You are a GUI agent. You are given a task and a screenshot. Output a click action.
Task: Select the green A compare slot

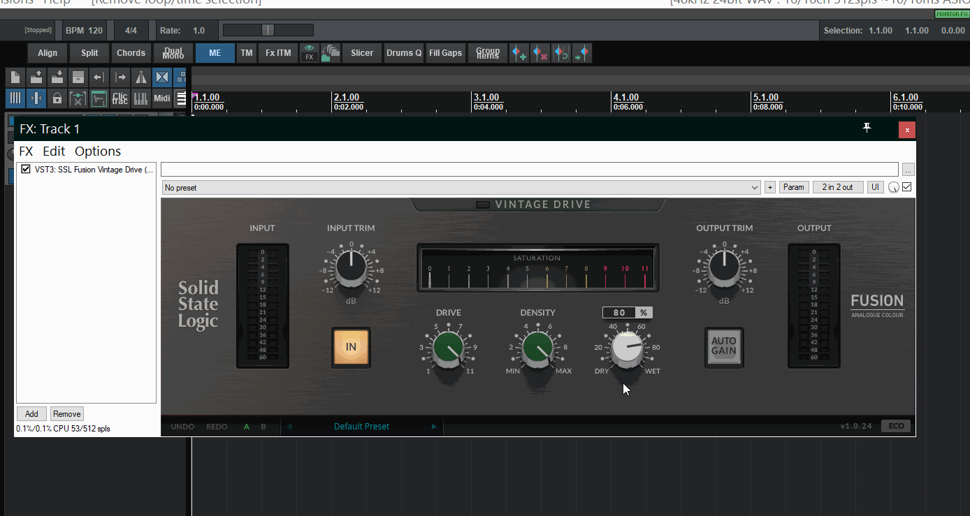pyautogui.click(x=246, y=427)
